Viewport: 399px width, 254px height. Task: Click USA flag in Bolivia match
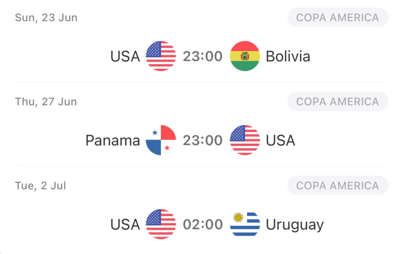(161, 56)
